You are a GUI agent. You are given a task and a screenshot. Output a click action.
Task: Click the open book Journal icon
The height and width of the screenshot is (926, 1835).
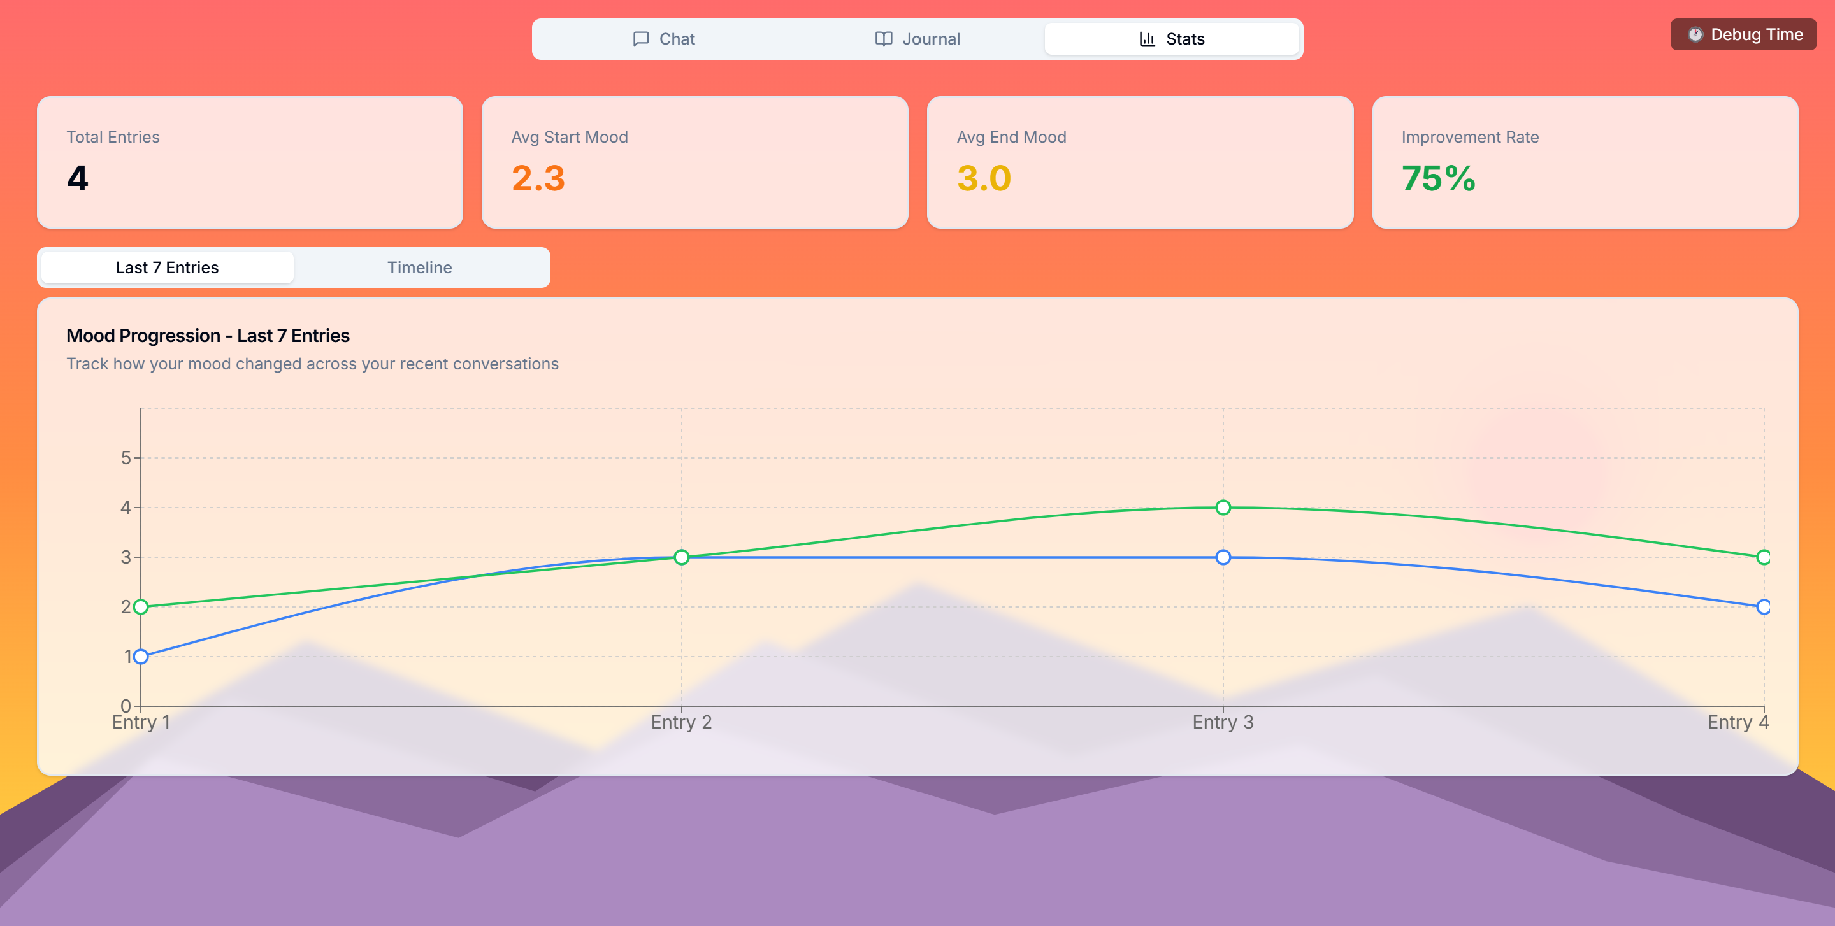[x=883, y=39]
